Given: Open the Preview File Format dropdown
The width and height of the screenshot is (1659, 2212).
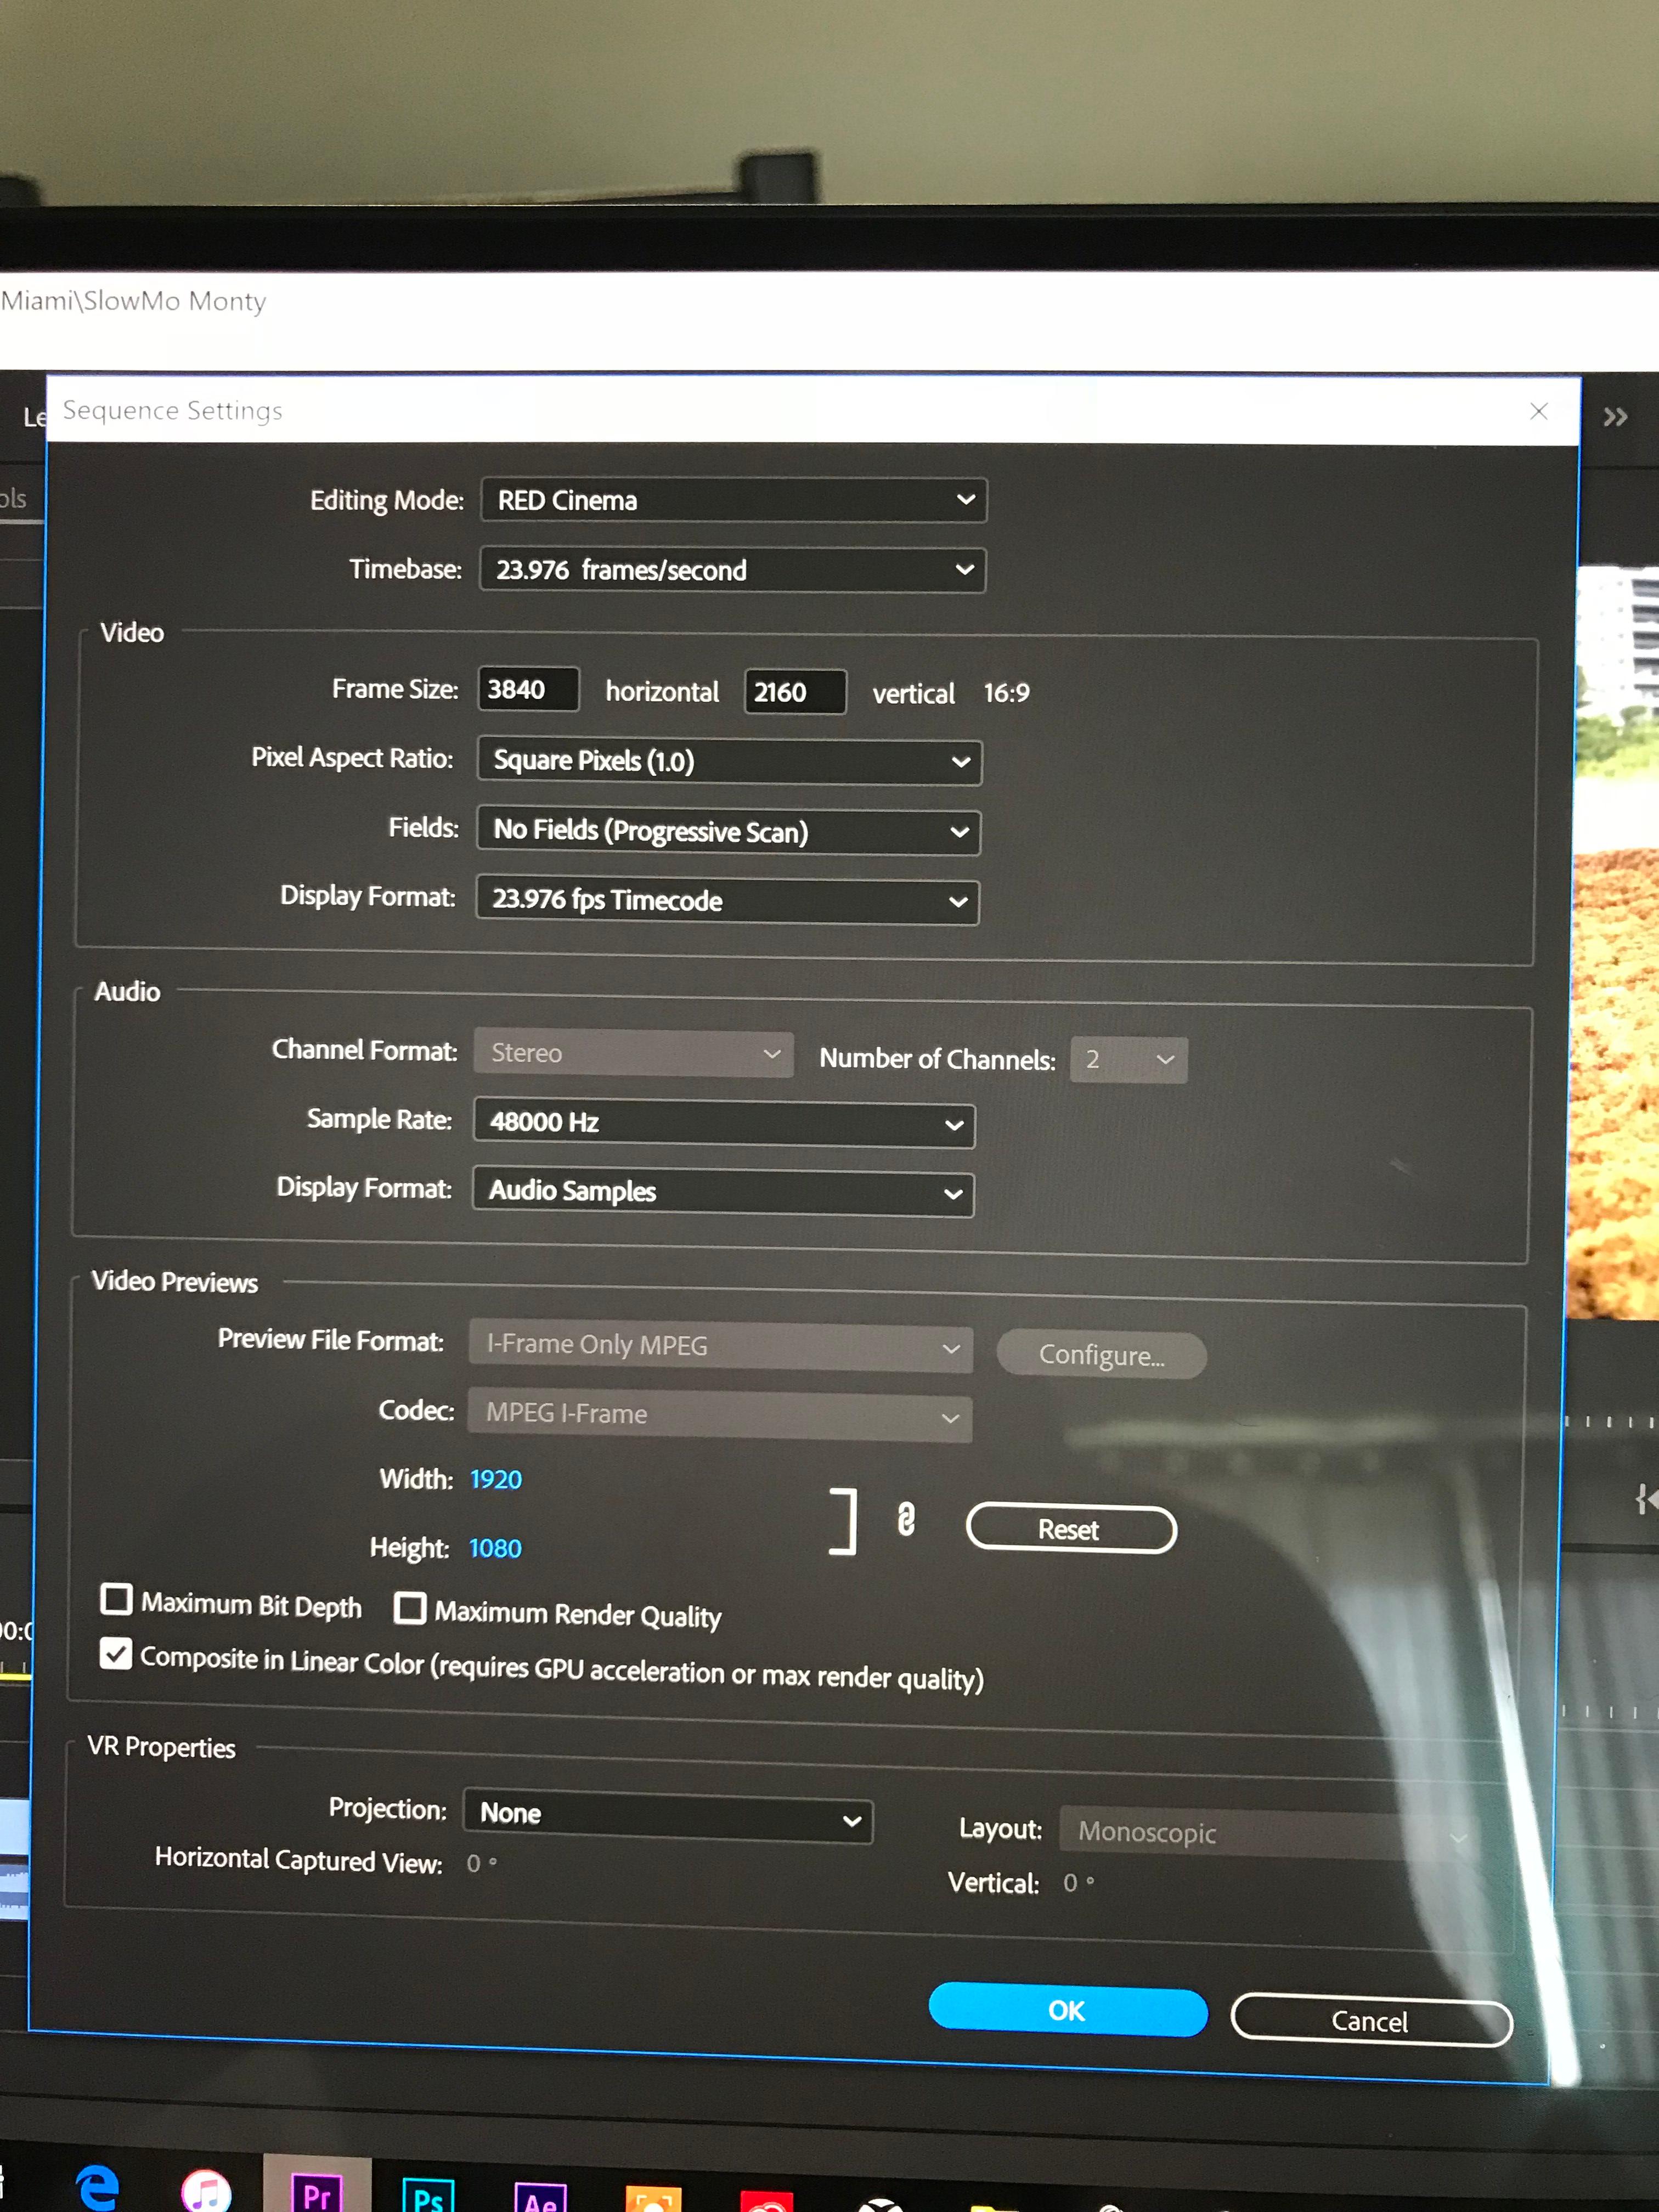Looking at the screenshot, I should coord(720,1347).
